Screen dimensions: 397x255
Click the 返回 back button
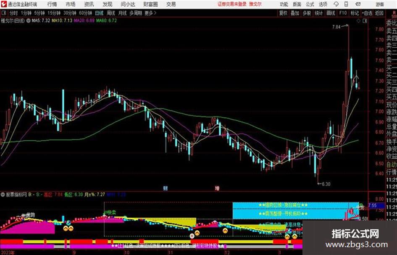[x=379, y=13]
